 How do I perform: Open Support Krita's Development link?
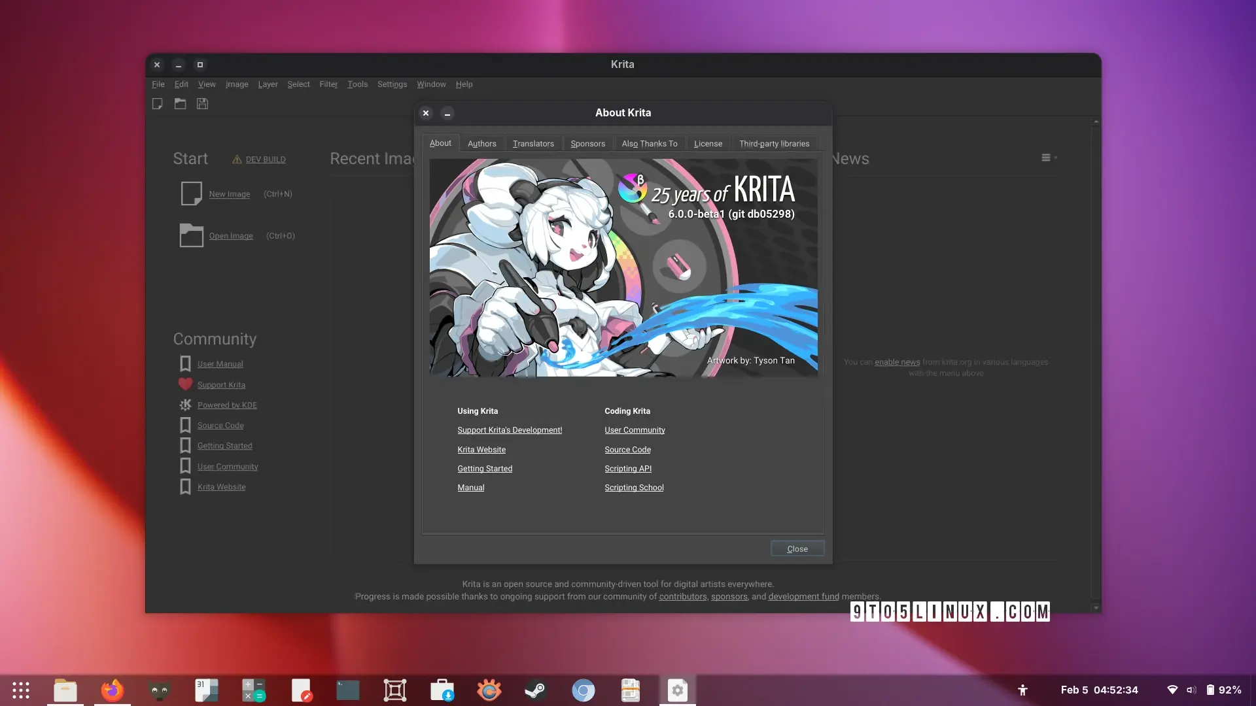click(510, 430)
